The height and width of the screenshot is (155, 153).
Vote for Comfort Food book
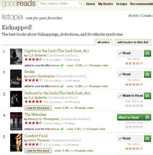pyautogui.click(x=38, y=150)
